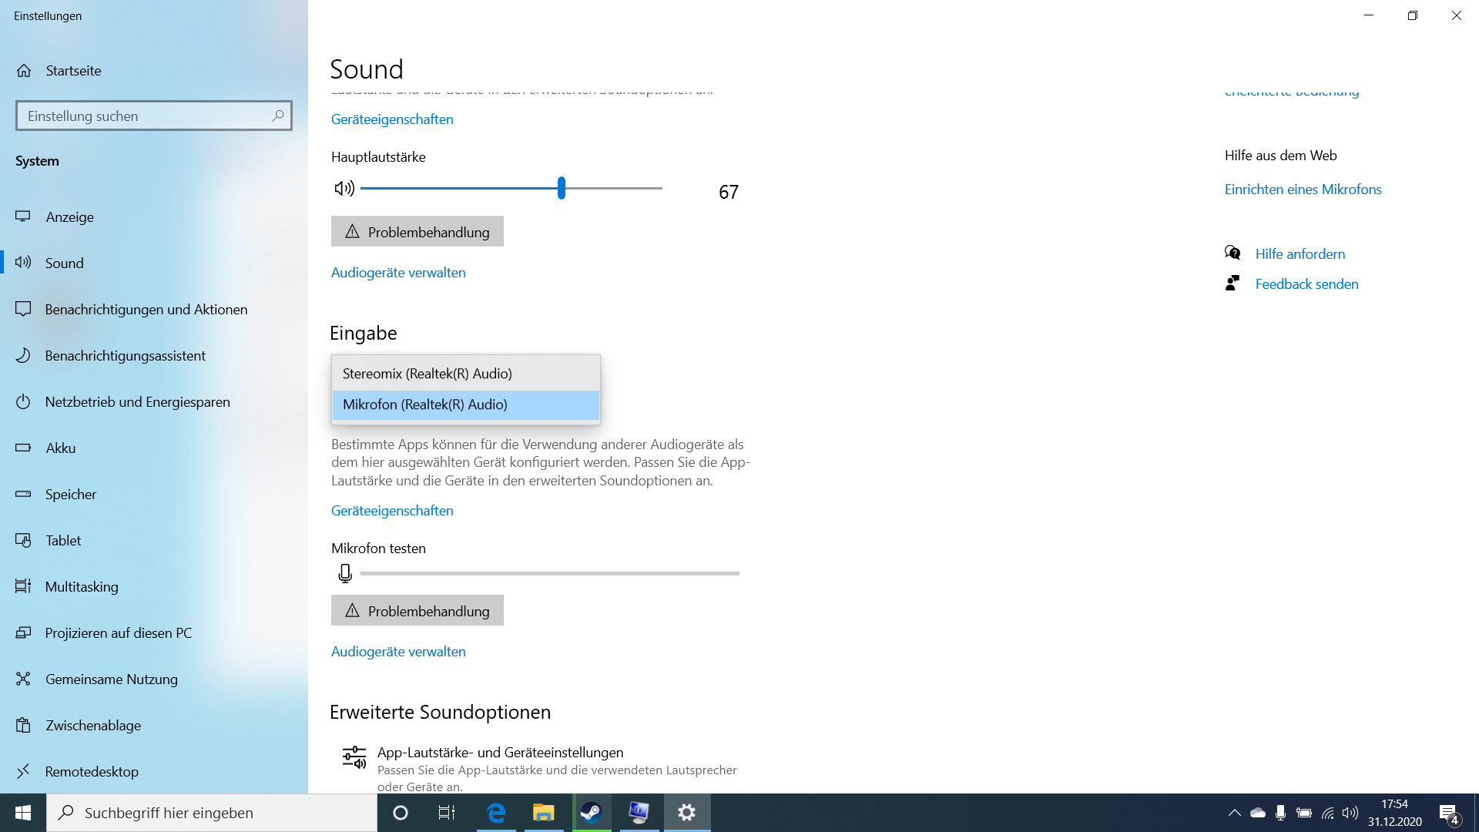
Task: Open Cortana circle icon in taskbar
Action: pyautogui.click(x=401, y=813)
